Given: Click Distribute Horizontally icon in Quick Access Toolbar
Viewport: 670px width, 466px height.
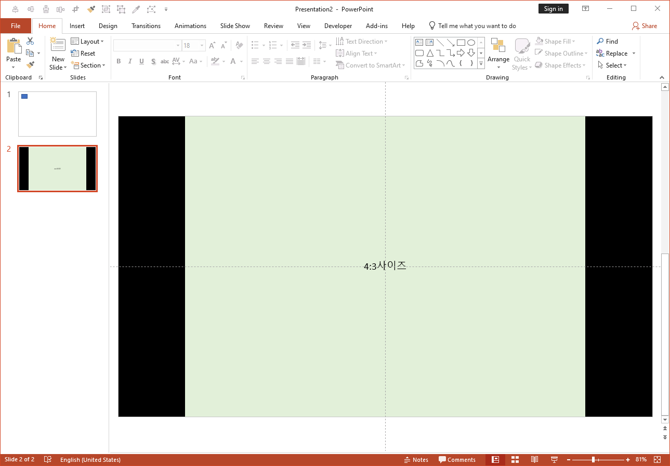Looking at the screenshot, I should pos(61,9).
